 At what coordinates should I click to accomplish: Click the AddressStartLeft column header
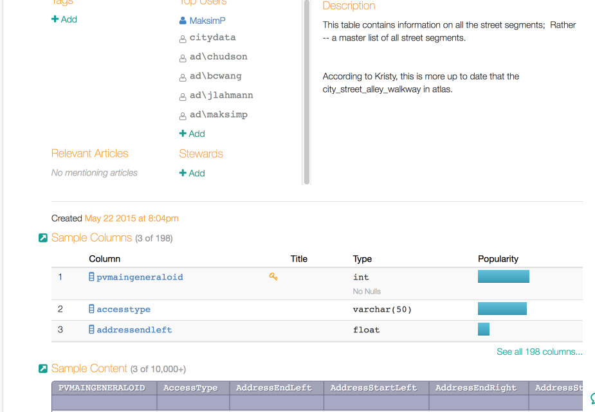click(x=373, y=388)
